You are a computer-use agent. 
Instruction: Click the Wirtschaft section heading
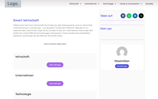pyautogui.click(x=22, y=57)
